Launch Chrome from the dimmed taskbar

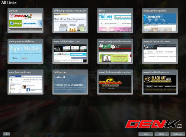point(38,136)
